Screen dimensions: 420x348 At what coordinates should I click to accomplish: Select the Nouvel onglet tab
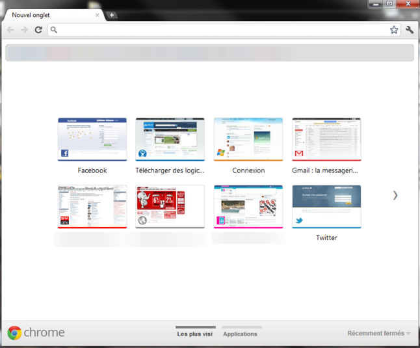pos(53,15)
